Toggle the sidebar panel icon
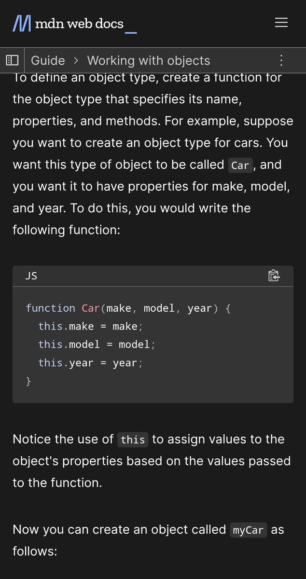This screenshot has height=579, width=306. pyautogui.click(x=12, y=60)
